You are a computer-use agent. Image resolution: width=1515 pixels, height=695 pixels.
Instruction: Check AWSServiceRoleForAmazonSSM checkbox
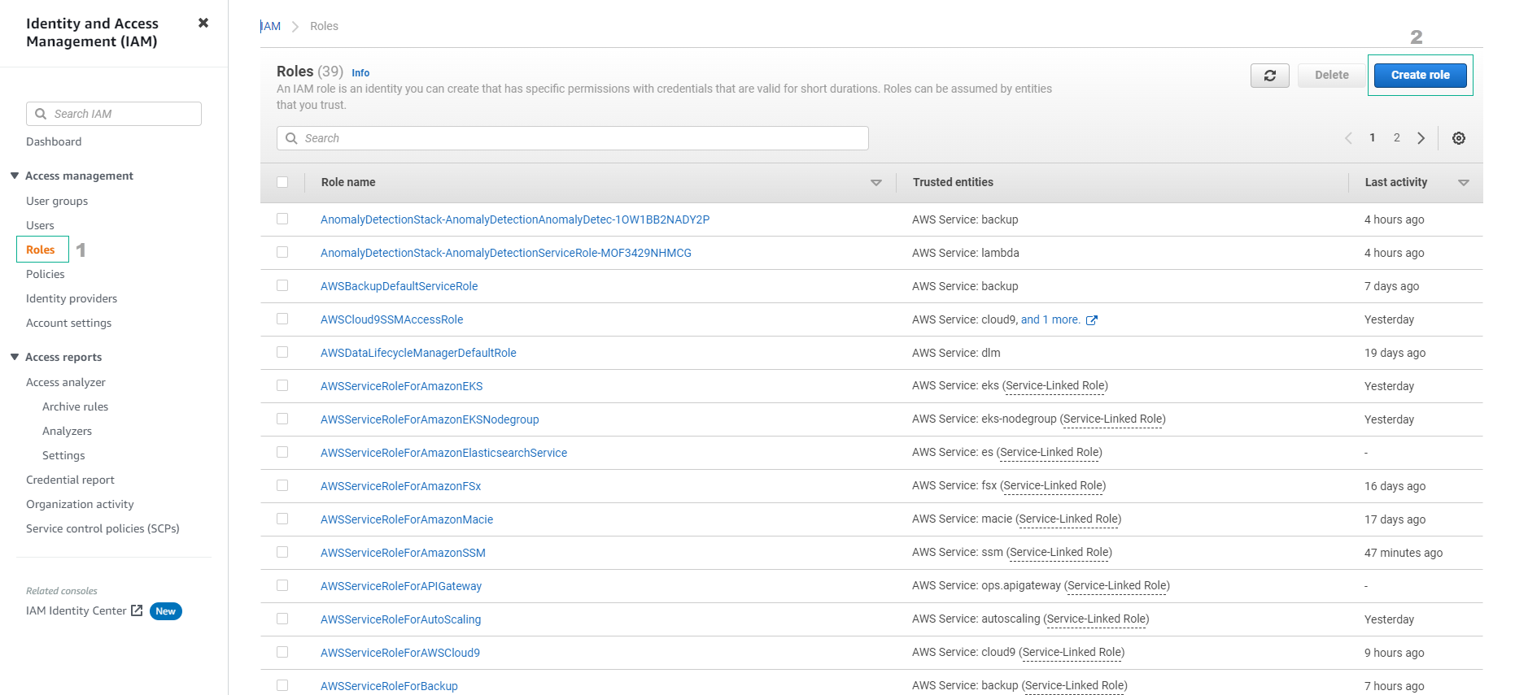282,552
